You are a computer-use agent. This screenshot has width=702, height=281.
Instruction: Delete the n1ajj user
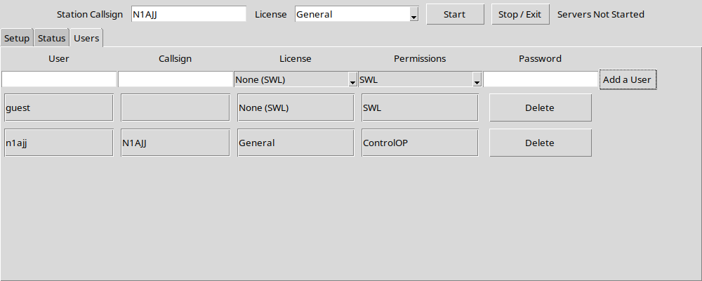(540, 143)
